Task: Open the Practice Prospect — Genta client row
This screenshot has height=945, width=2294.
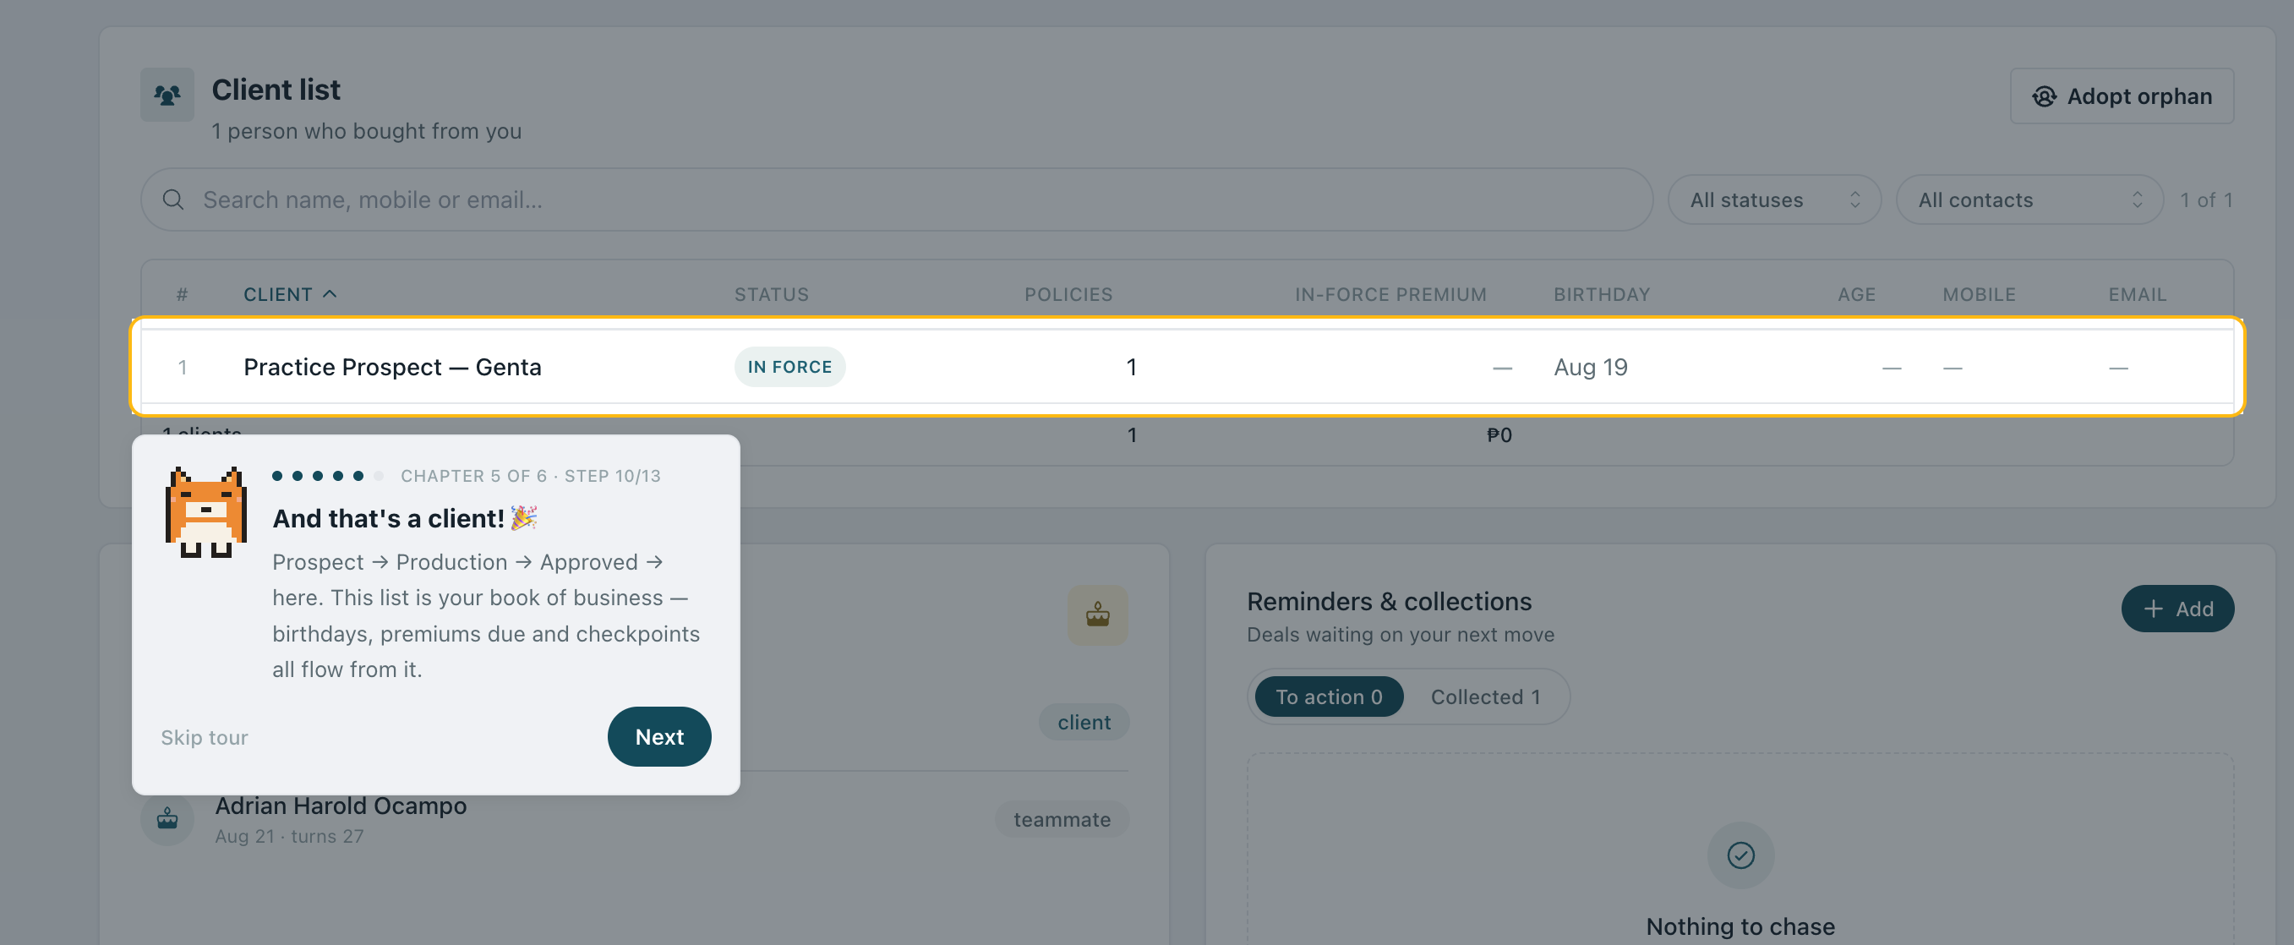Action: (x=1187, y=366)
